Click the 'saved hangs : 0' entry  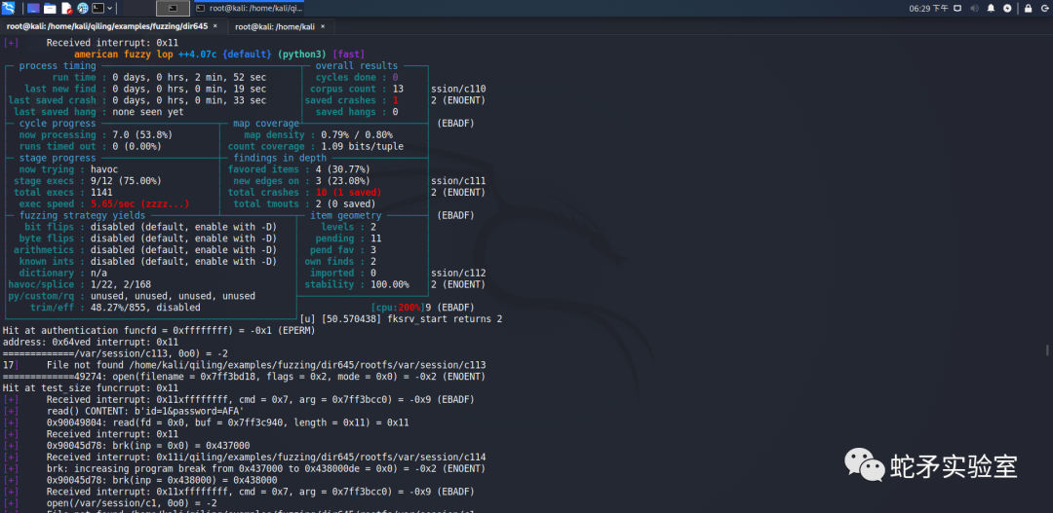(x=357, y=112)
